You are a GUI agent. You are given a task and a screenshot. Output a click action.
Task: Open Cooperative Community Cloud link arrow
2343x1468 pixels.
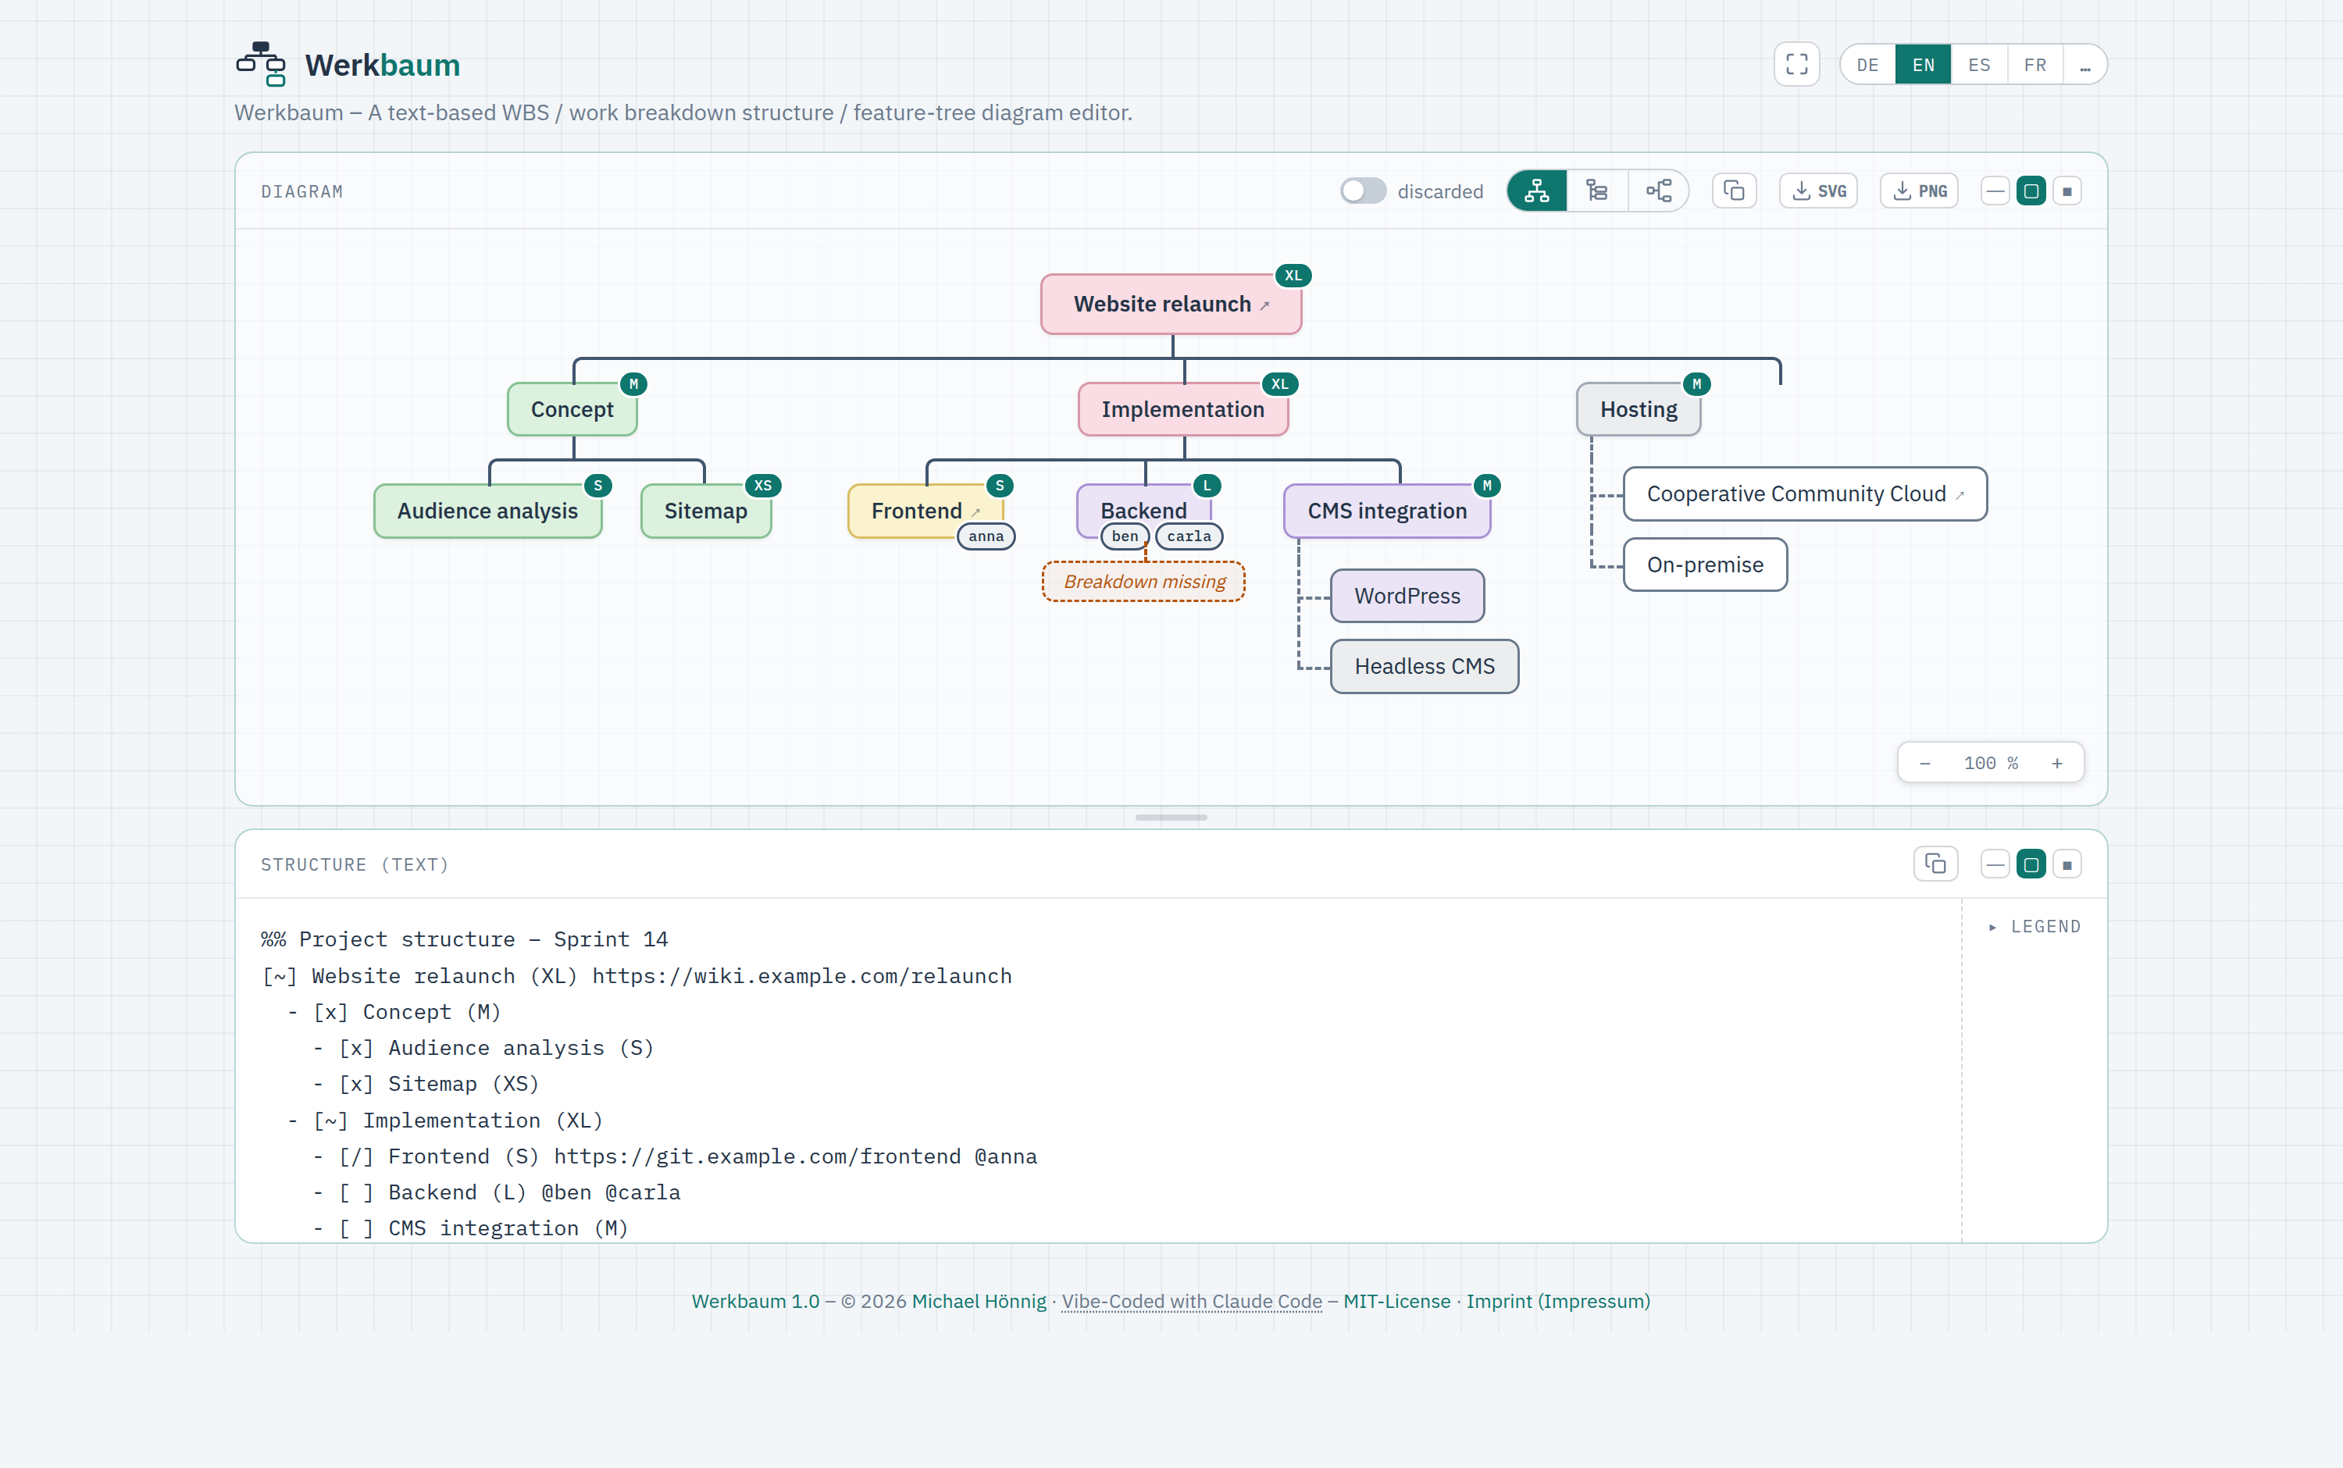click(1960, 495)
